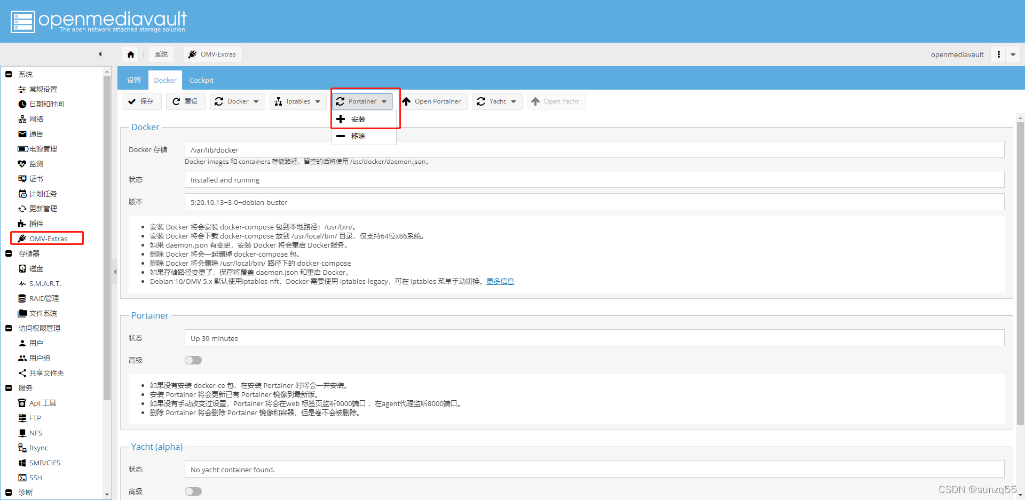Open 插件 plugins page
Viewport: 1025px width, 500px height.
tap(36, 224)
